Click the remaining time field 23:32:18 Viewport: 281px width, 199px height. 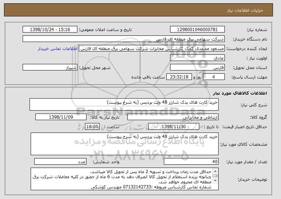[x=179, y=77]
